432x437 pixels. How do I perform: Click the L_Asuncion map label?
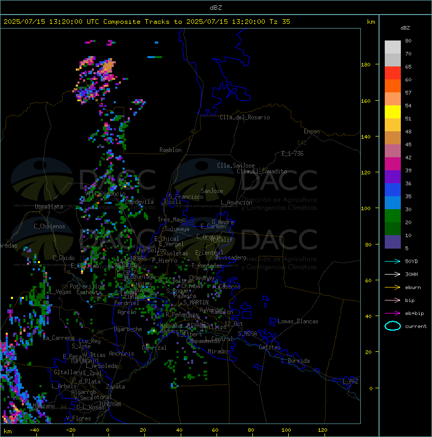[236, 202]
